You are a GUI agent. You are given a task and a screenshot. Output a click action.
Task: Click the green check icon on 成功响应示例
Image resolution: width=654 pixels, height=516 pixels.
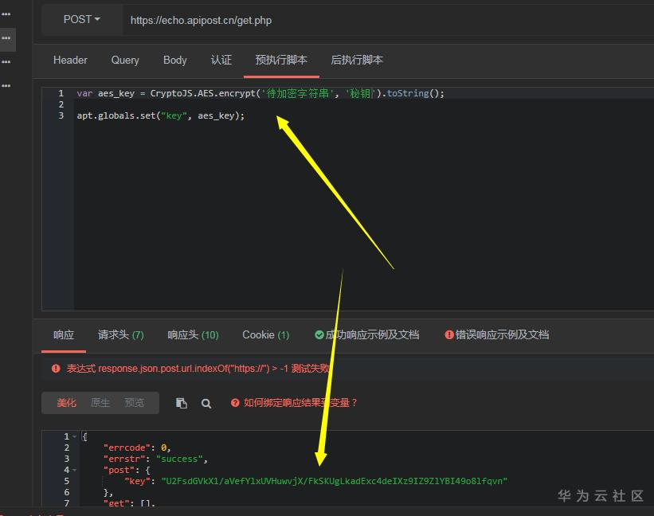pos(319,334)
